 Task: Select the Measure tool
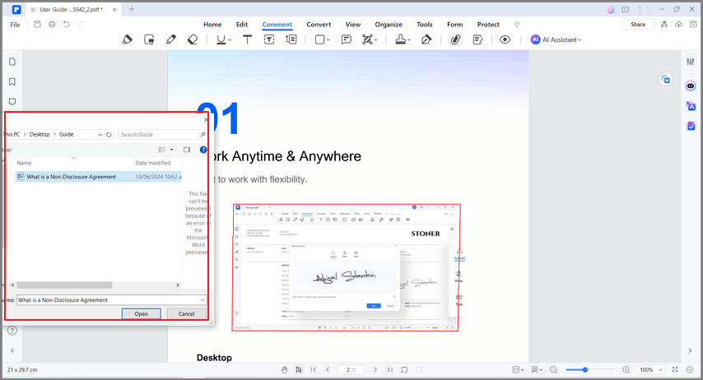tap(367, 39)
